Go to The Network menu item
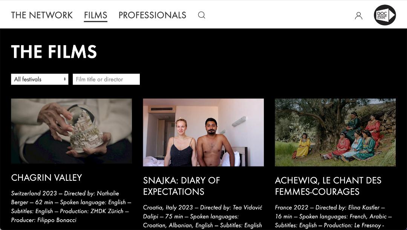The width and height of the screenshot is (407, 230). (42, 15)
